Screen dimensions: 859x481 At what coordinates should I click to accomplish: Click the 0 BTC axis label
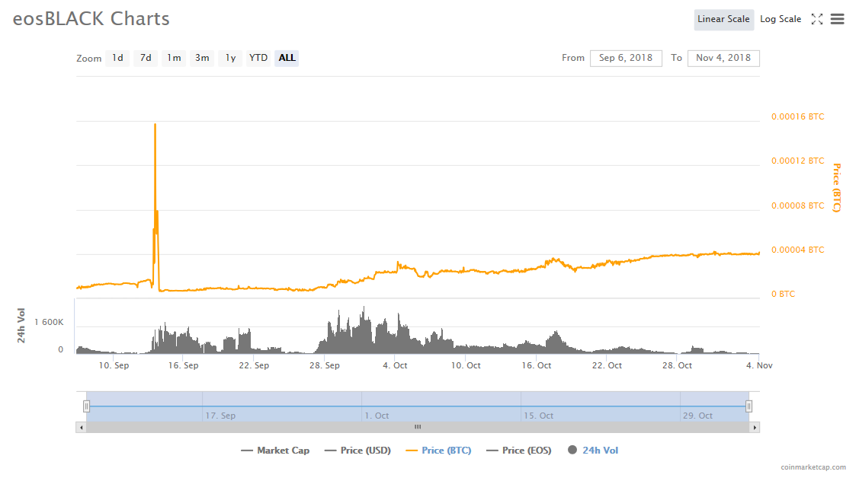(x=783, y=295)
